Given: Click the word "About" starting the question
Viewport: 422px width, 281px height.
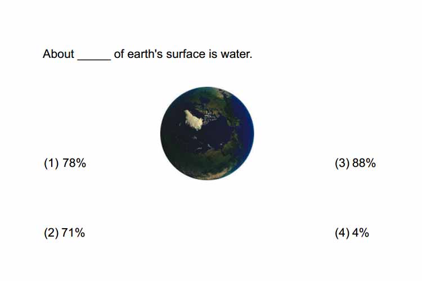Looking at the screenshot, I should [x=59, y=54].
